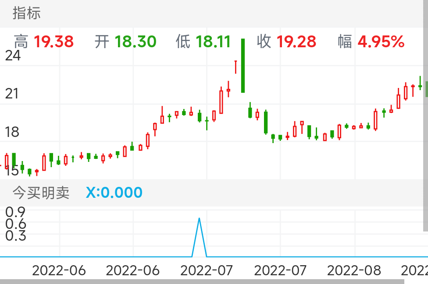
Task: Click the horizontal scrollbar at the bottom
Action: click(x=202, y=281)
